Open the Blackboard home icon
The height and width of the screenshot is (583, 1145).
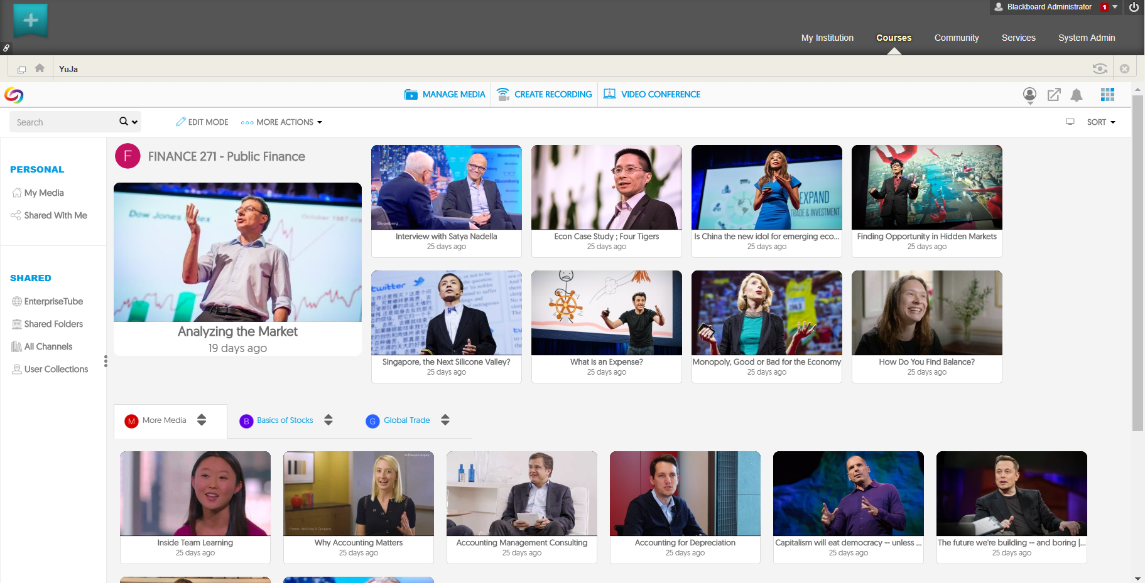40,68
